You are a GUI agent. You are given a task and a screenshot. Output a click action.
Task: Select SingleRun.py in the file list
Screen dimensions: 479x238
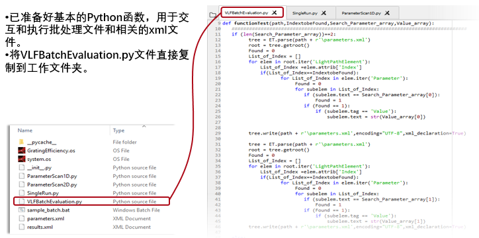coord(43,193)
